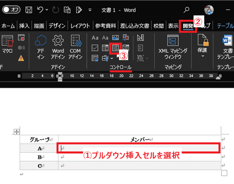Expand the Legacy Tools dropdown arrow
This screenshot has width=234, height=184.
[112, 59]
